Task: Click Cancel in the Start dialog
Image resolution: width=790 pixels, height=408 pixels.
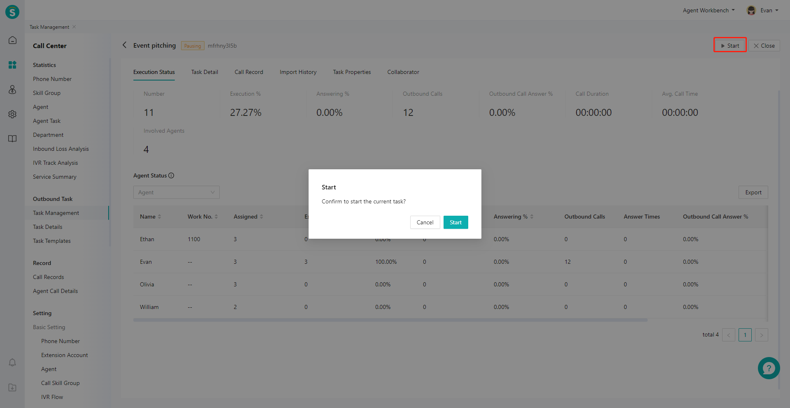Action: (x=425, y=222)
